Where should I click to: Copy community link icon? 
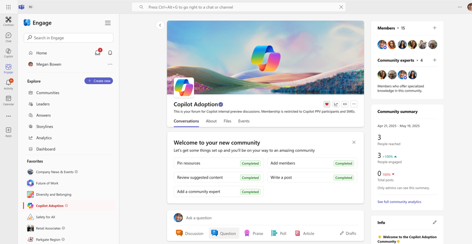345,104
